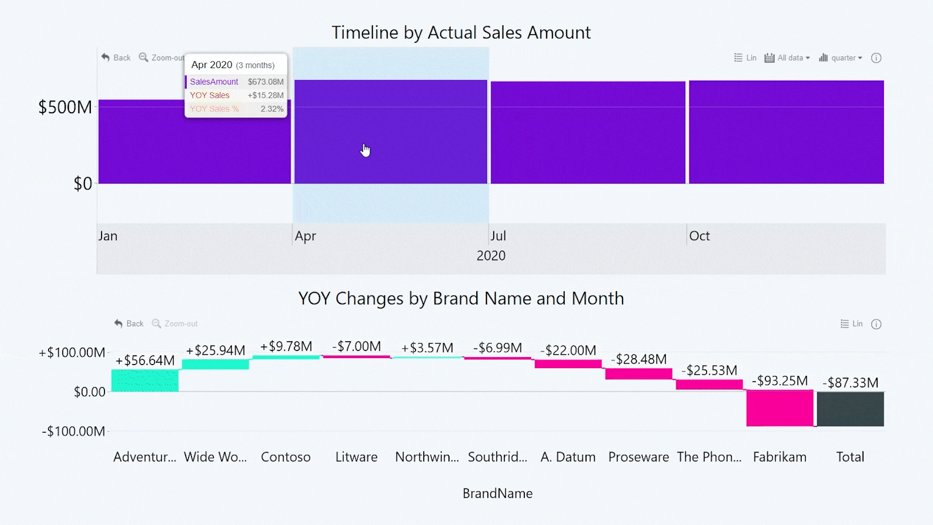The width and height of the screenshot is (933, 525).
Task: Select the Jul quarter sales bar
Action: click(x=588, y=132)
